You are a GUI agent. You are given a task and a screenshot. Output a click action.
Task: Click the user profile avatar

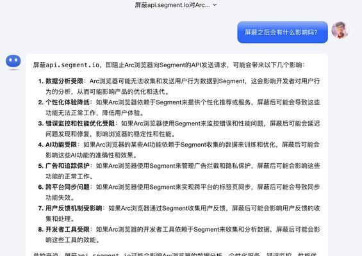click(340, 30)
